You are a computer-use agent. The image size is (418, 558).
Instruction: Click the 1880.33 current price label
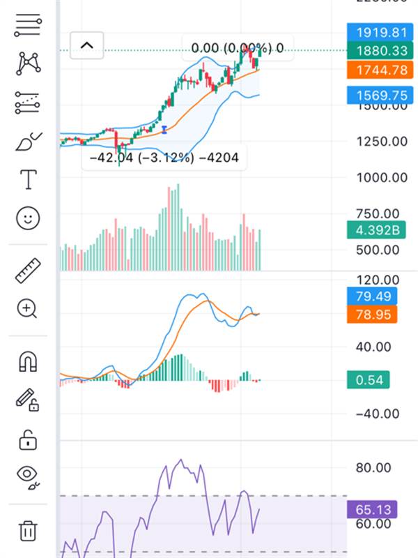pos(372,50)
